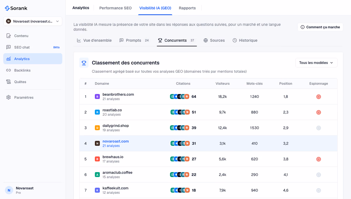Enable spy target for aromaclub.coffee

click(x=319, y=175)
